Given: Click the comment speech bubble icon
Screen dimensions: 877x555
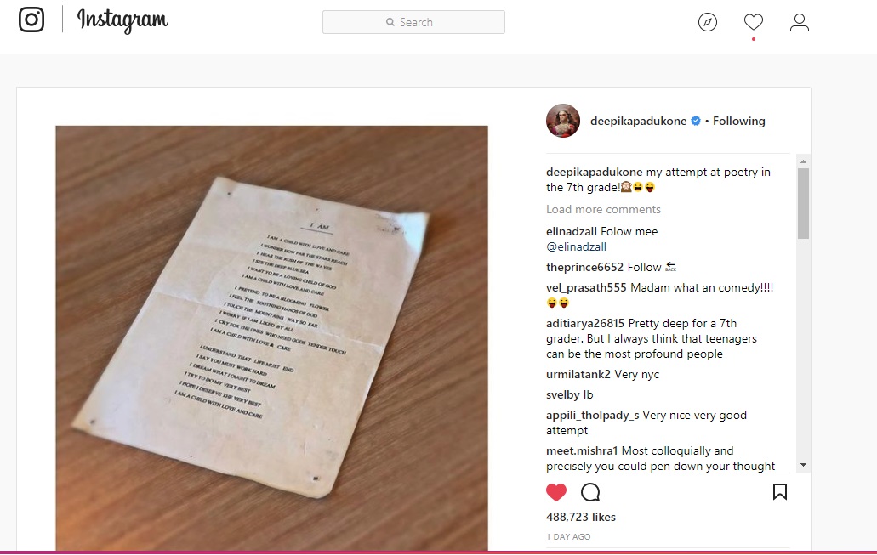Looking at the screenshot, I should pos(590,492).
